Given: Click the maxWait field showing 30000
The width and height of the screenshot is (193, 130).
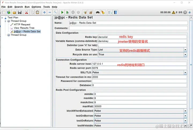Looking at the screenshot, I should coord(140,106).
